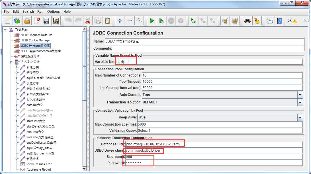Click the Password field
Screen dimensions: 311x174
tap(214, 163)
